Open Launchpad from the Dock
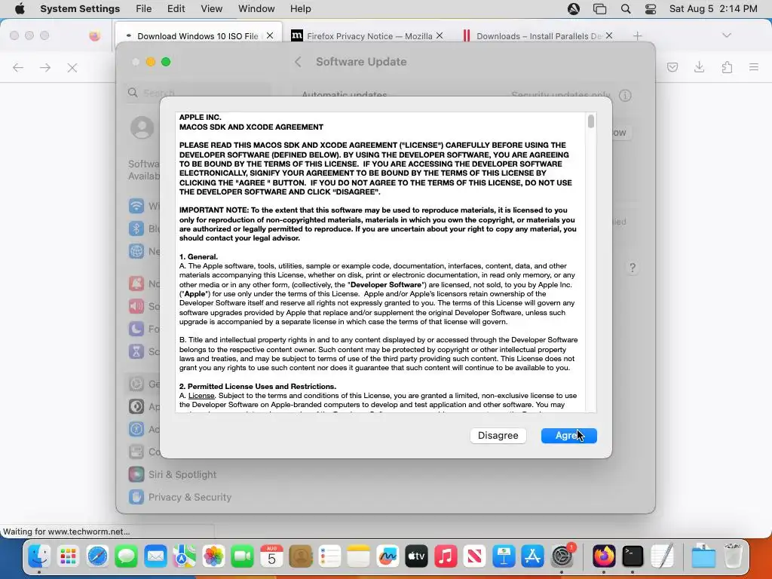 [68, 556]
